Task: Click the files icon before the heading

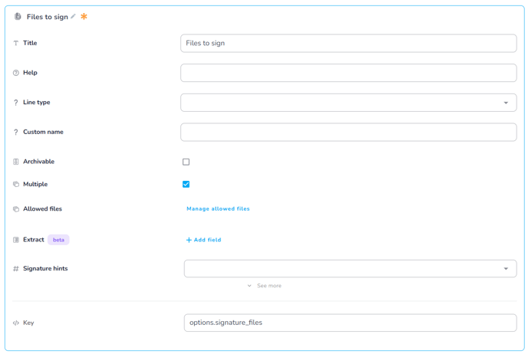Action: [18, 17]
